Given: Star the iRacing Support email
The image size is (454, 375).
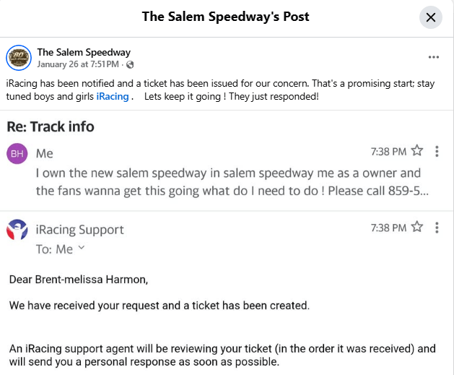Looking at the screenshot, I should [417, 228].
